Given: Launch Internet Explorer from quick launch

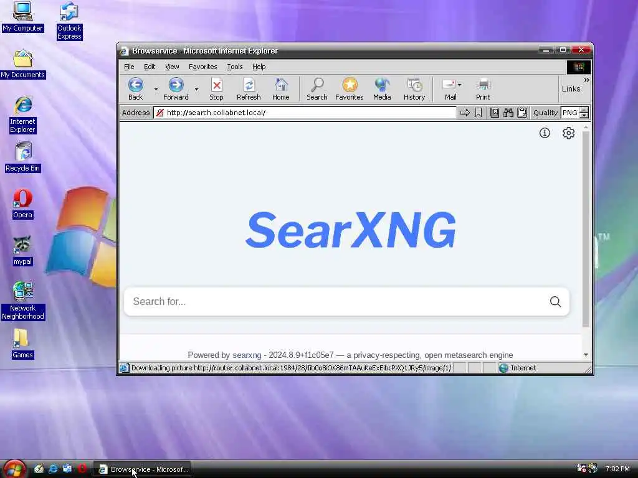Looking at the screenshot, I should (53, 469).
